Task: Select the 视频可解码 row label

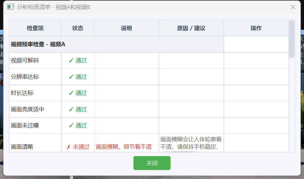Action: [x=25, y=60]
